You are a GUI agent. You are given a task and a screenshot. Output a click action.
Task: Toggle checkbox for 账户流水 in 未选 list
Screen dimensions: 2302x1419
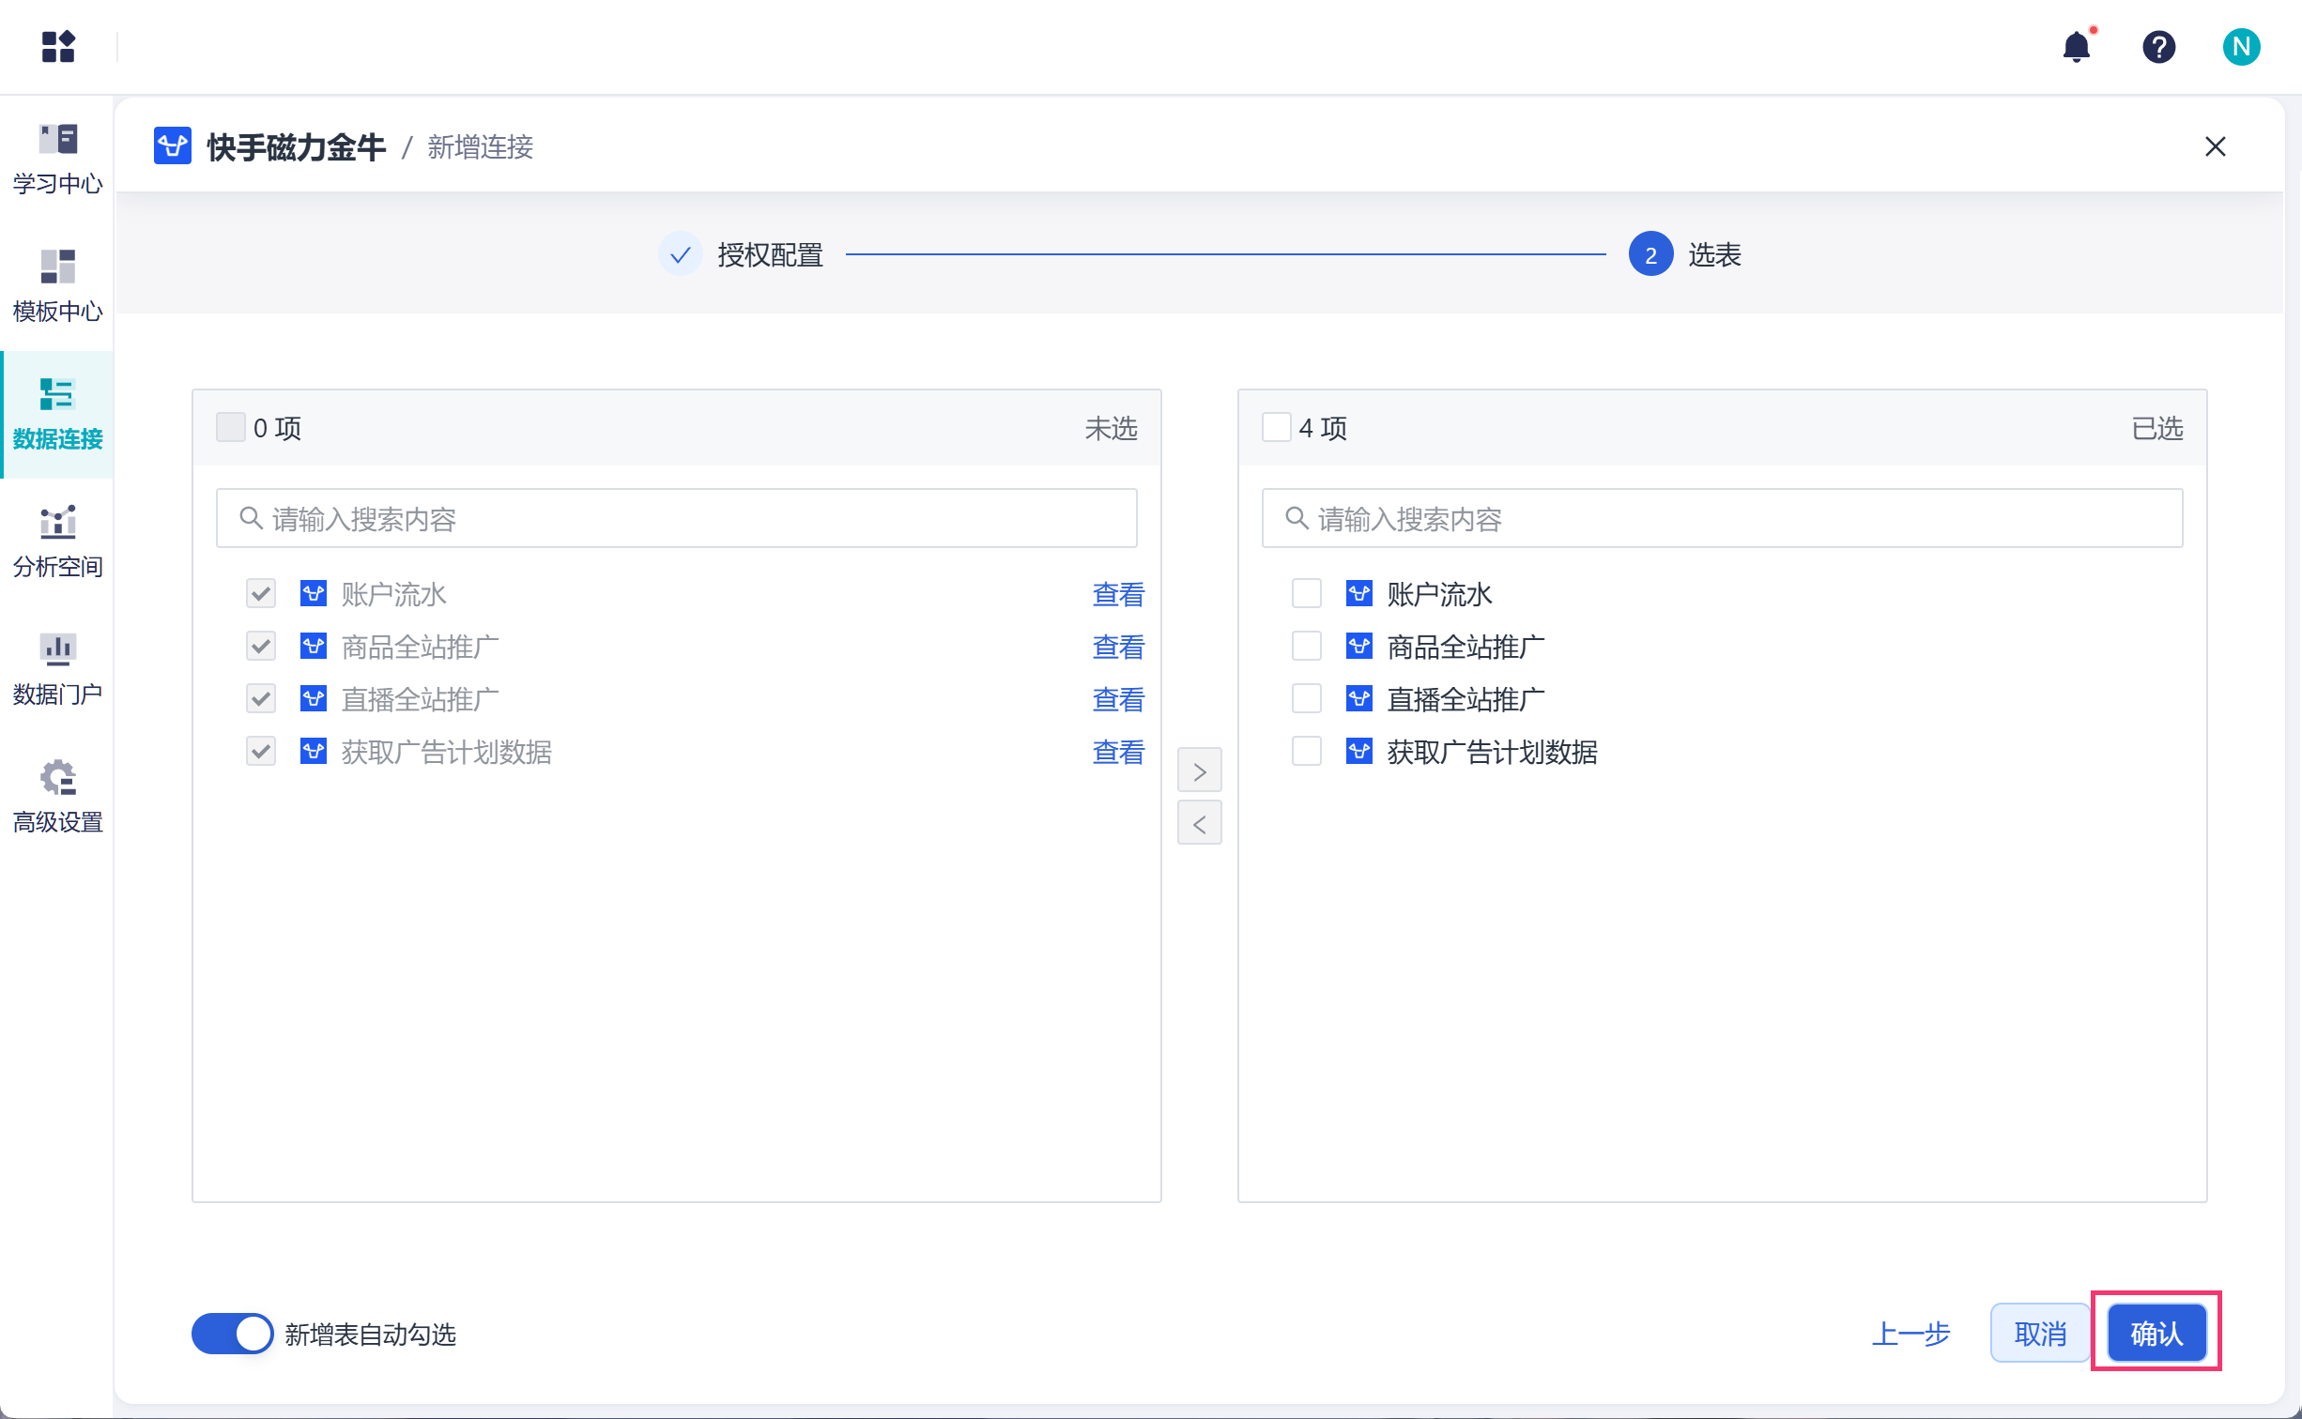[261, 593]
